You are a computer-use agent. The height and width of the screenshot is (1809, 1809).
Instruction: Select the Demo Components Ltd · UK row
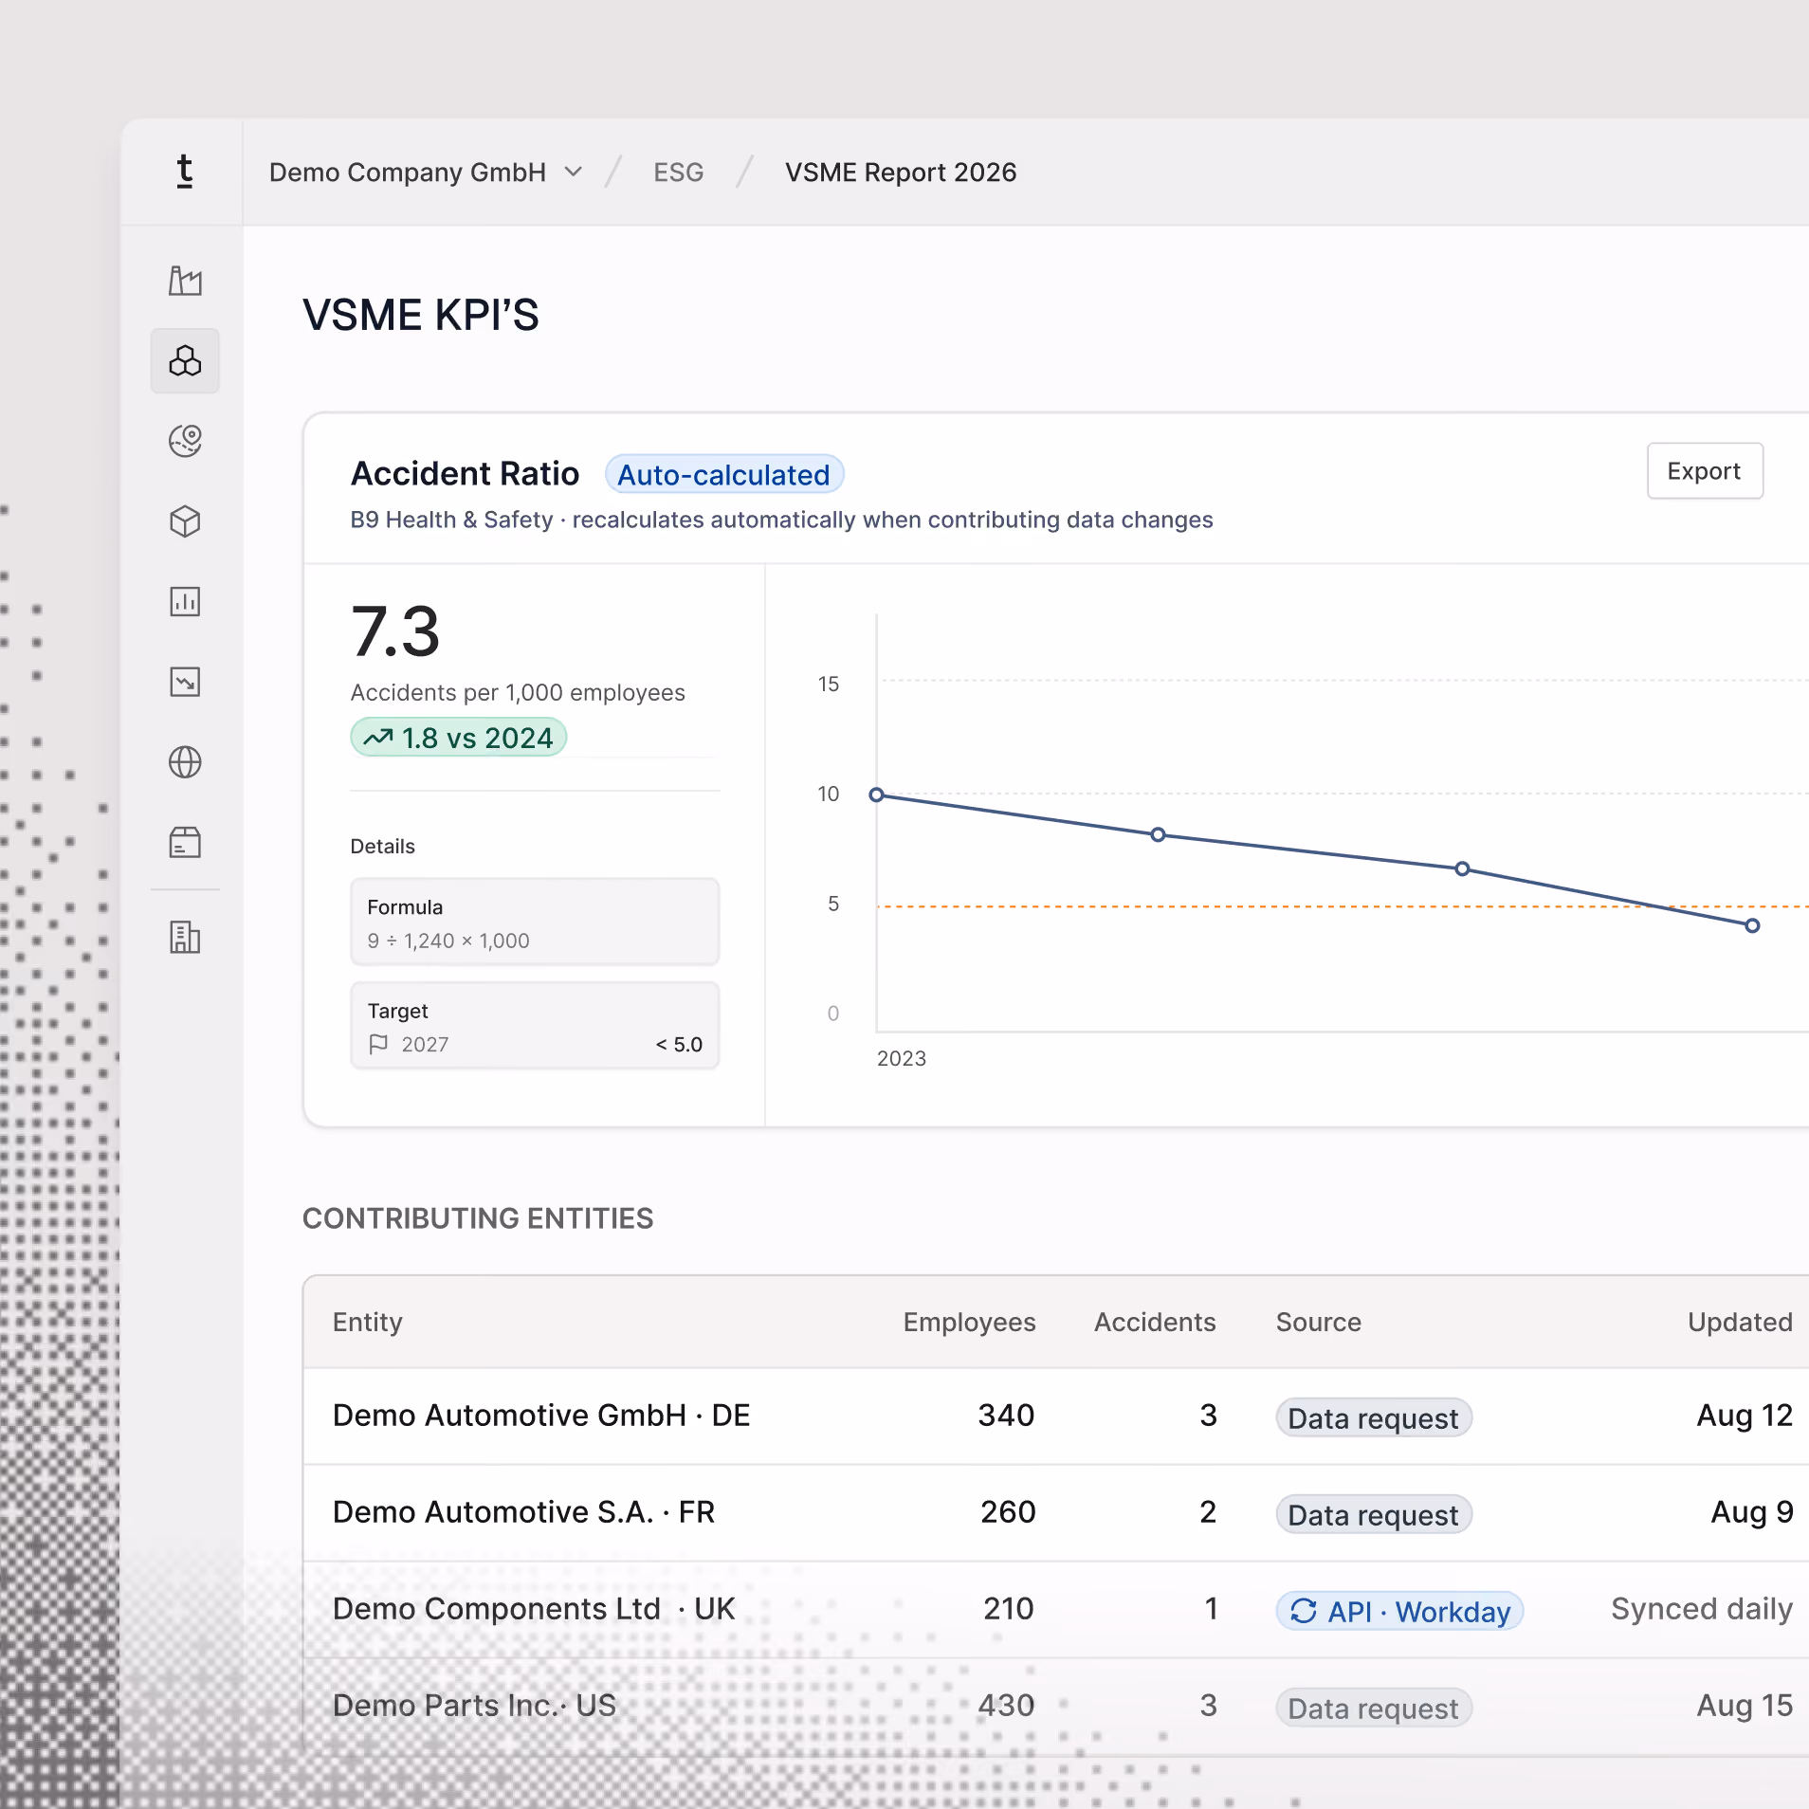(x=1056, y=1610)
